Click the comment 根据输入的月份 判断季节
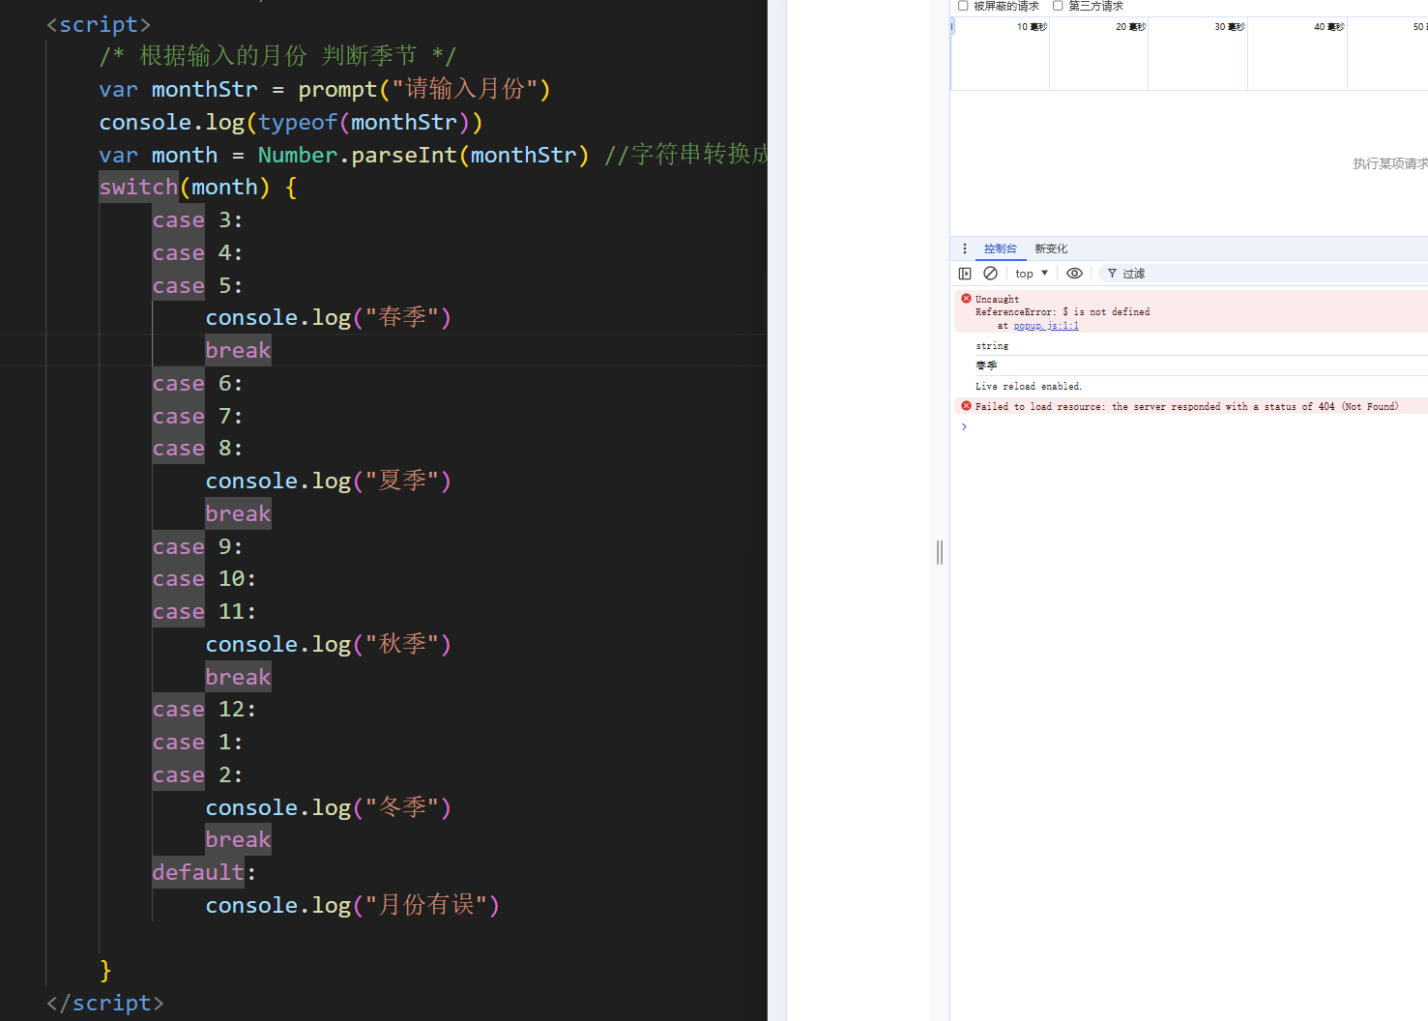 pos(277,56)
